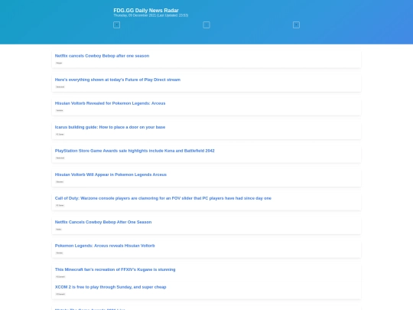The width and height of the screenshot is (413, 310).
Task: Open the PlayStation Store Game Awards sale headline
Action: pyautogui.click(x=135, y=151)
